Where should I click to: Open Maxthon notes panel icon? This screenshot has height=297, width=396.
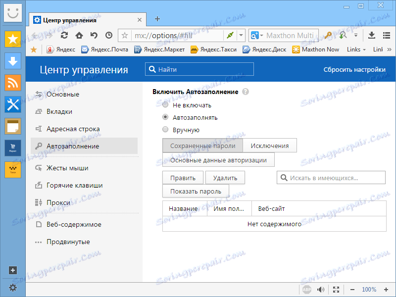click(12, 127)
